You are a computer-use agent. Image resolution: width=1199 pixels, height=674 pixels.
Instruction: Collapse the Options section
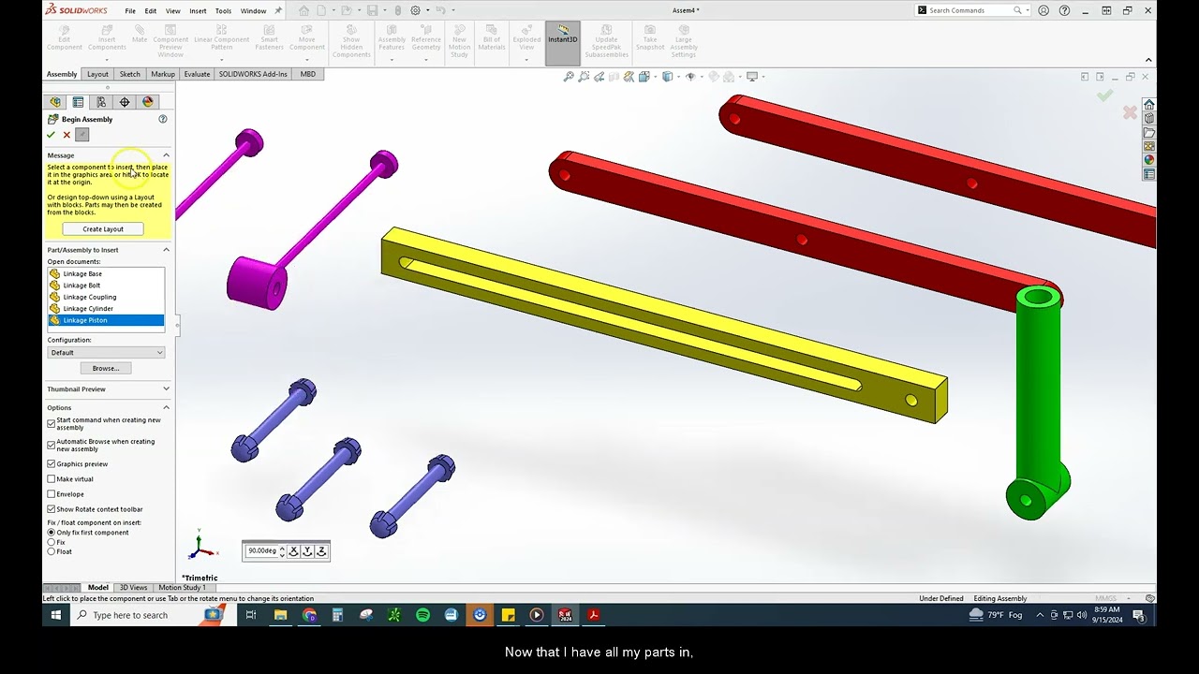point(166,407)
